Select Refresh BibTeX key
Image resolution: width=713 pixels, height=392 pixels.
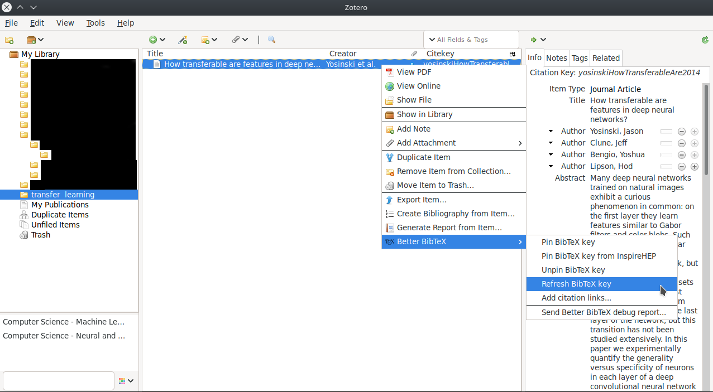(x=602, y=284)
